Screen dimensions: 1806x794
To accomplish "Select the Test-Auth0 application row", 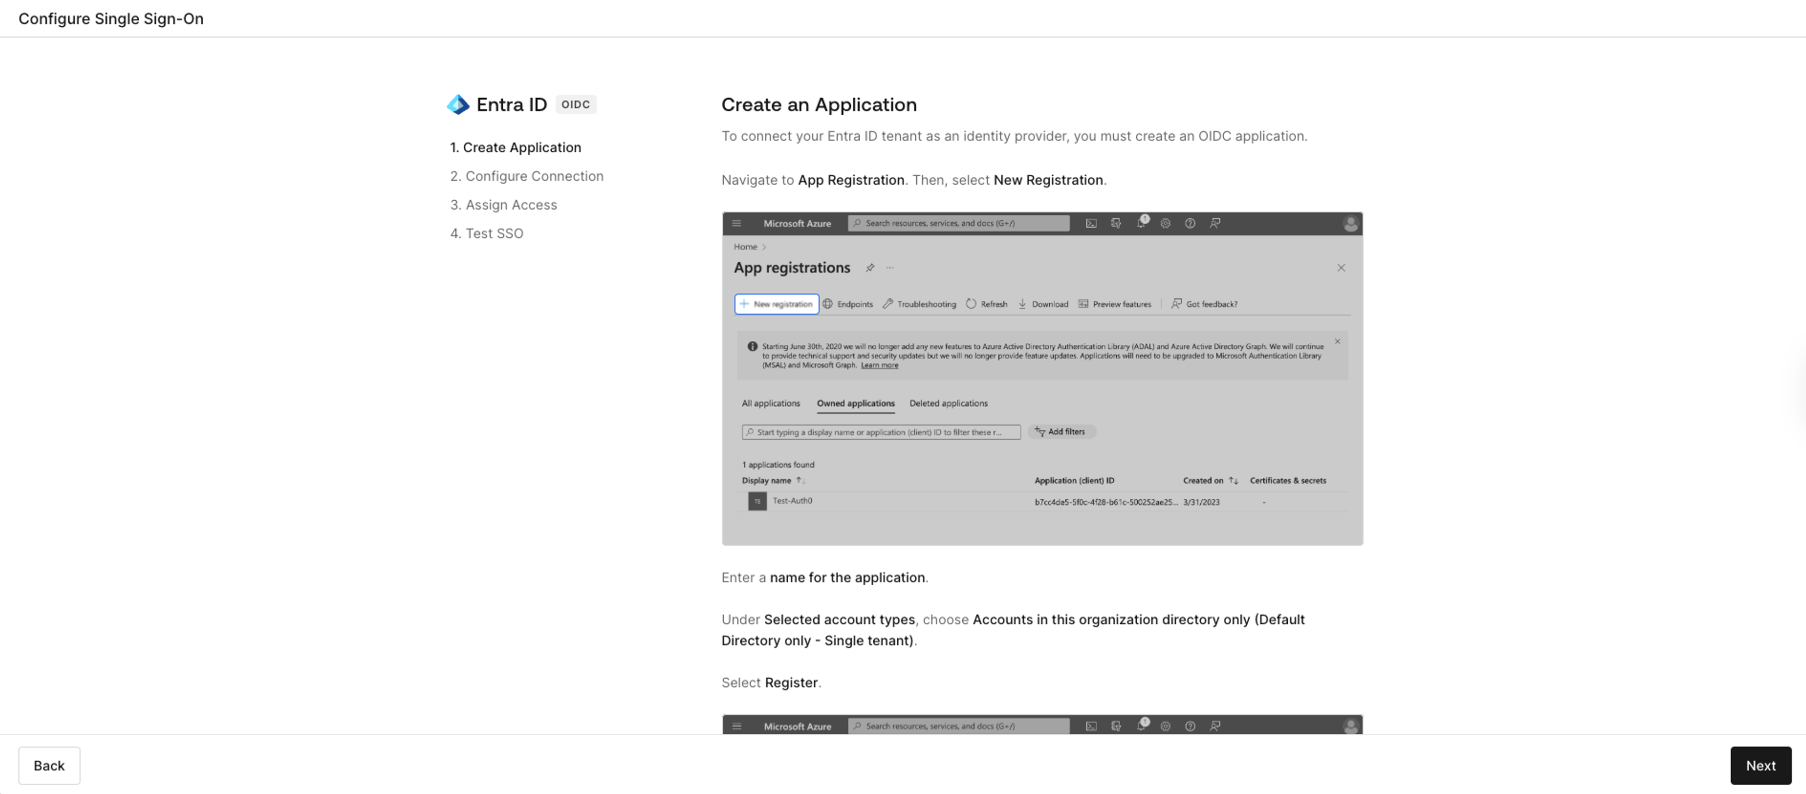I will point(1042,502).
